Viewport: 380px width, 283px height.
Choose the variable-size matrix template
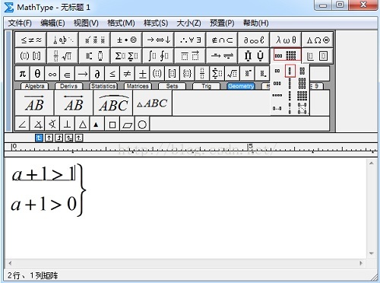pos(302,108)
